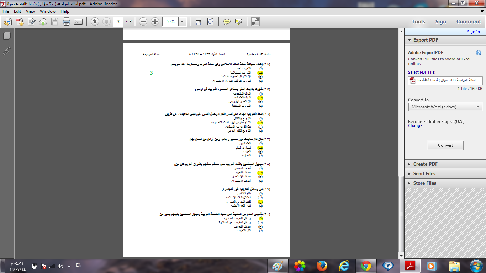Open the zoom percentage dropdown arrow
The height and width of the screenshot is (273, 486).
click(183, 22)
